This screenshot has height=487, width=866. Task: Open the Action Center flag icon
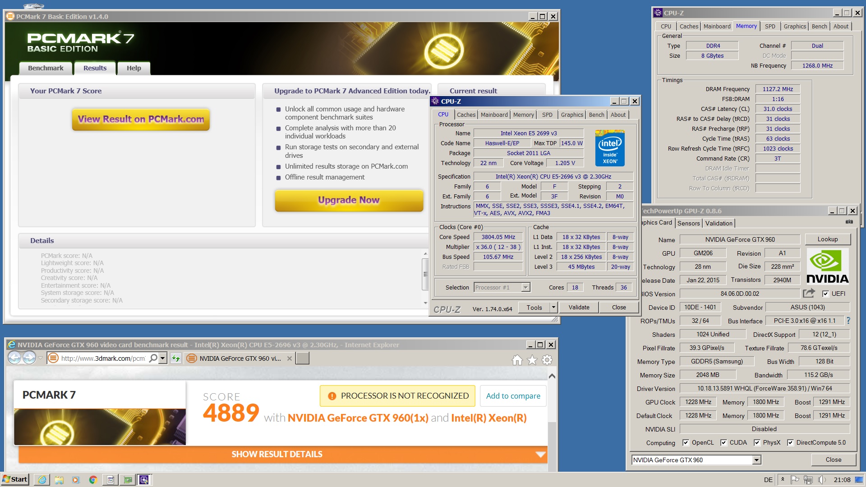click(795, 479)
